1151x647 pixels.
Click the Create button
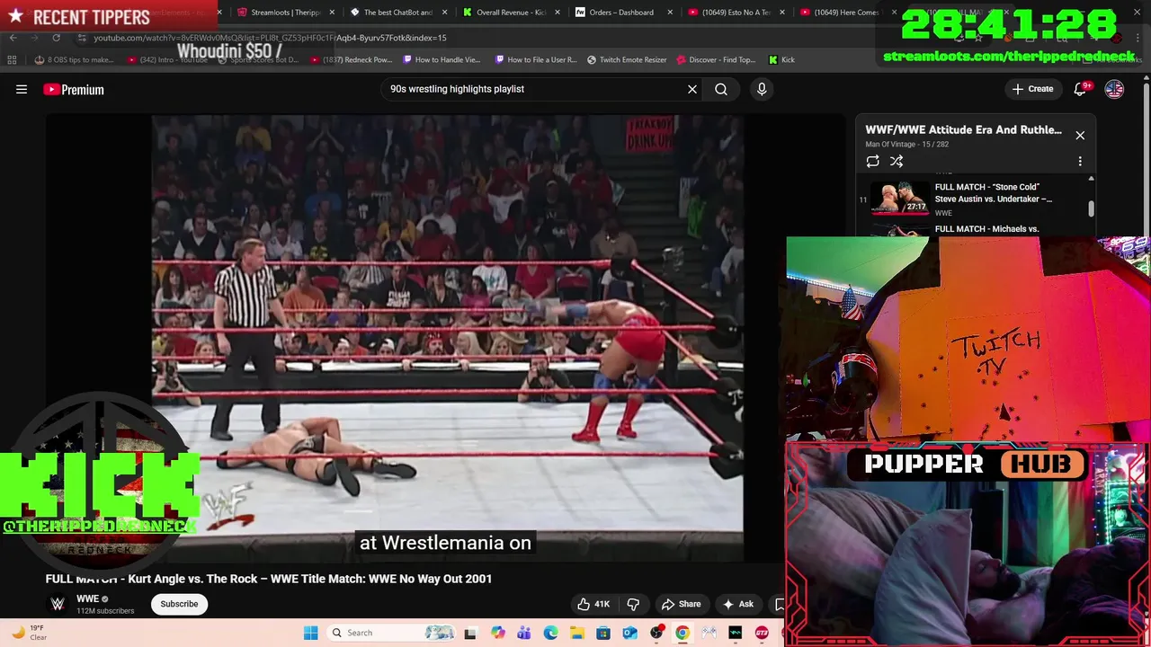[1031, 89]
